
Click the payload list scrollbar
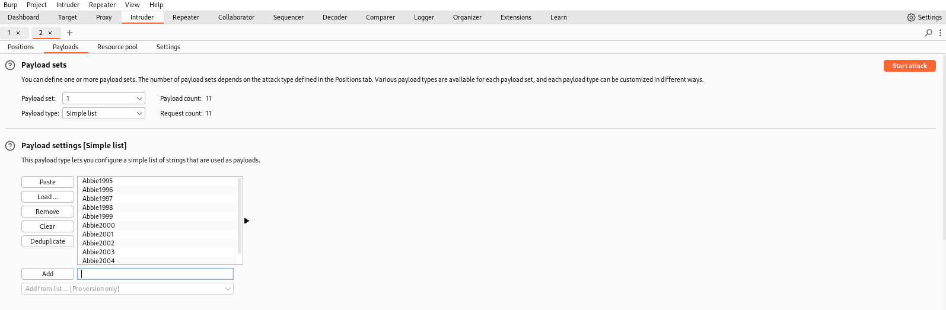(x=240, y=216)
